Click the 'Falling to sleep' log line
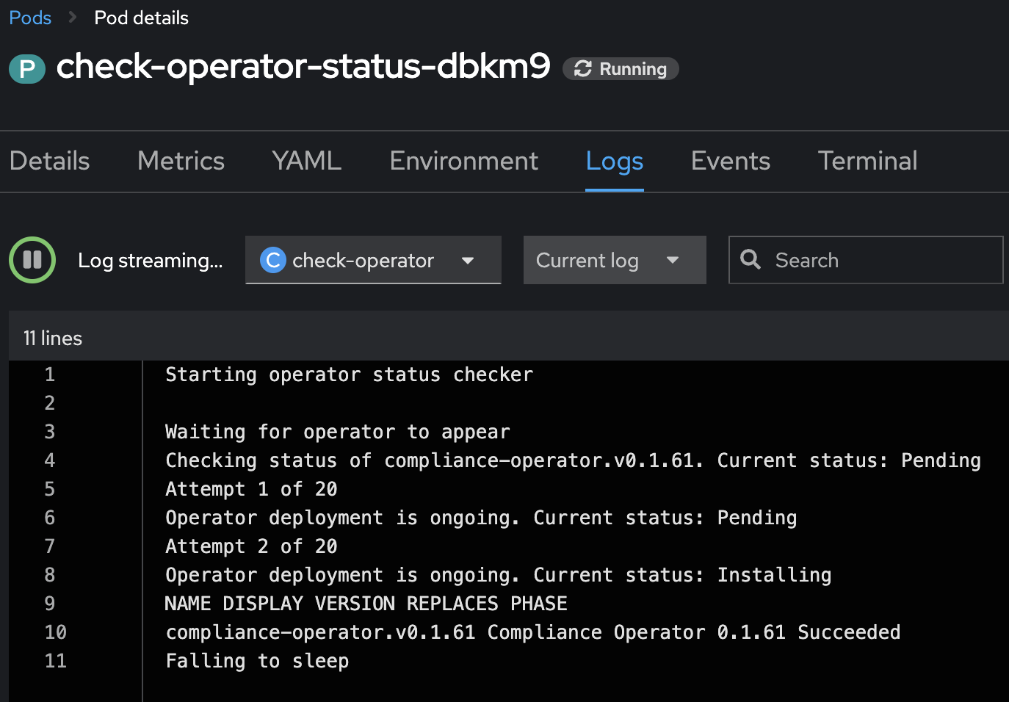Viewport: 1009px width, 702px height. click(257, 661)
